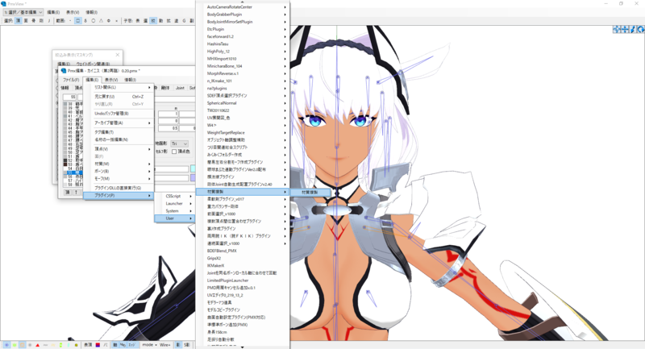Image resolution: width=645 pixels, height=349 pixels.
Task: Launch GripsX2 plugin
Action: [243, 258]
